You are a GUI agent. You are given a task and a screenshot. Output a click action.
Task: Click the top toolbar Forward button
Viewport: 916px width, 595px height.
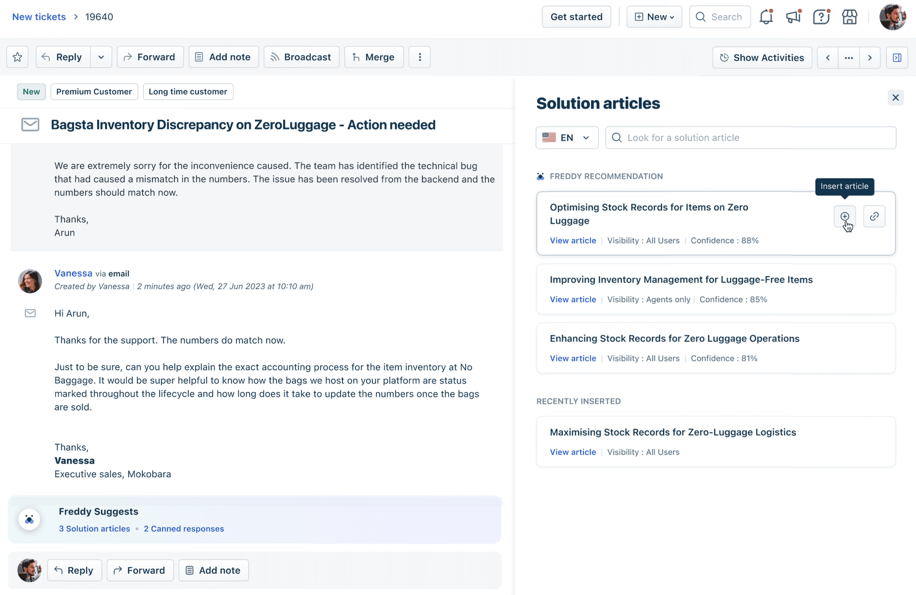(150, 57)
